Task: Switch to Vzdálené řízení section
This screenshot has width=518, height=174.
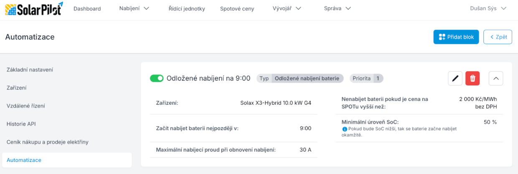Action: coord(26,106)
